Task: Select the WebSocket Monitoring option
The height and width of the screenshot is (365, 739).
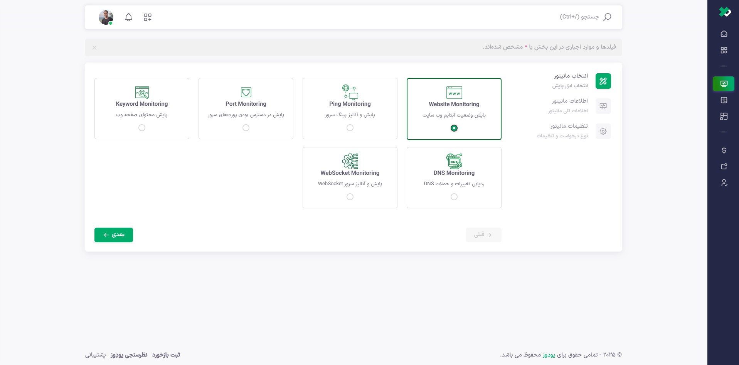Action: click(350, 197)
